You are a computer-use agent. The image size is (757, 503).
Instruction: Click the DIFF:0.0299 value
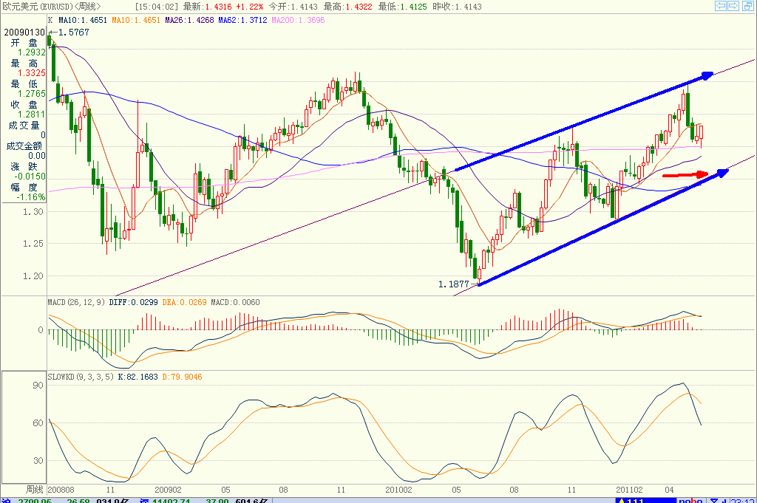133,302
